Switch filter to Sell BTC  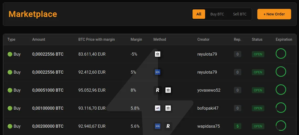240,14
